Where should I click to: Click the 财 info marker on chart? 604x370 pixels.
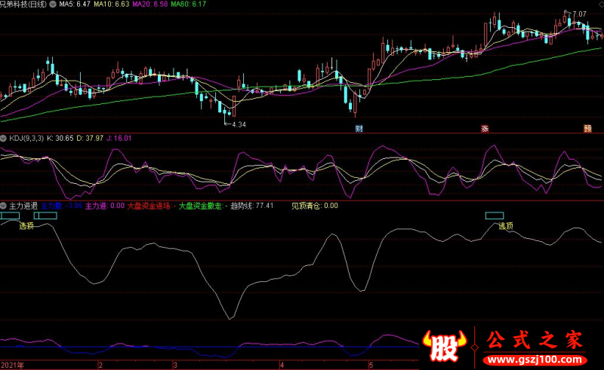point(359,128)
